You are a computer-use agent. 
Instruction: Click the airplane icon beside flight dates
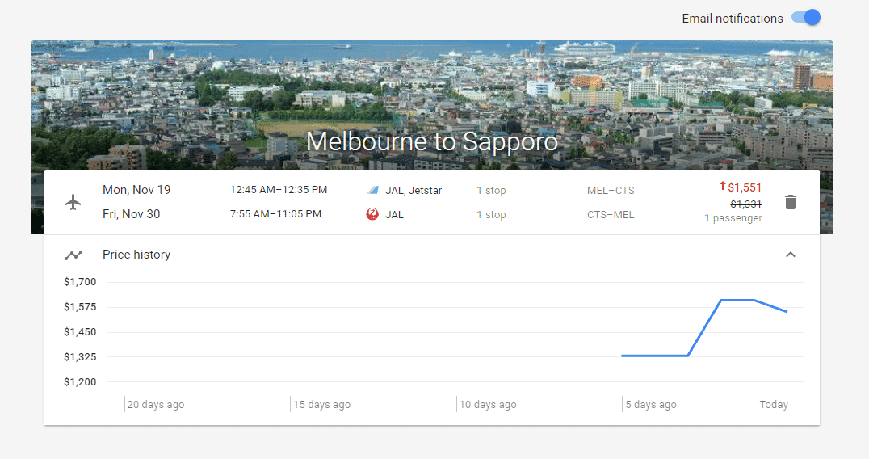(73, 202)
